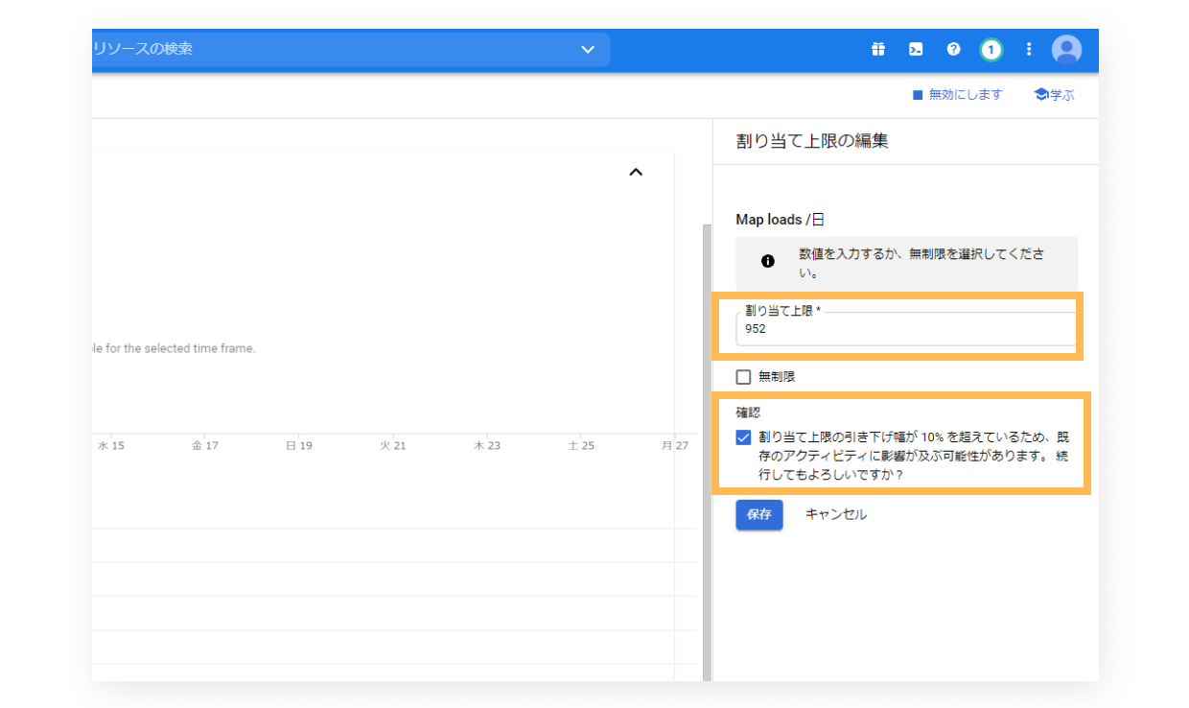Expand the リソースの検索 dropdown arrow
The image size is (1189, 708).
coord(588,50)
